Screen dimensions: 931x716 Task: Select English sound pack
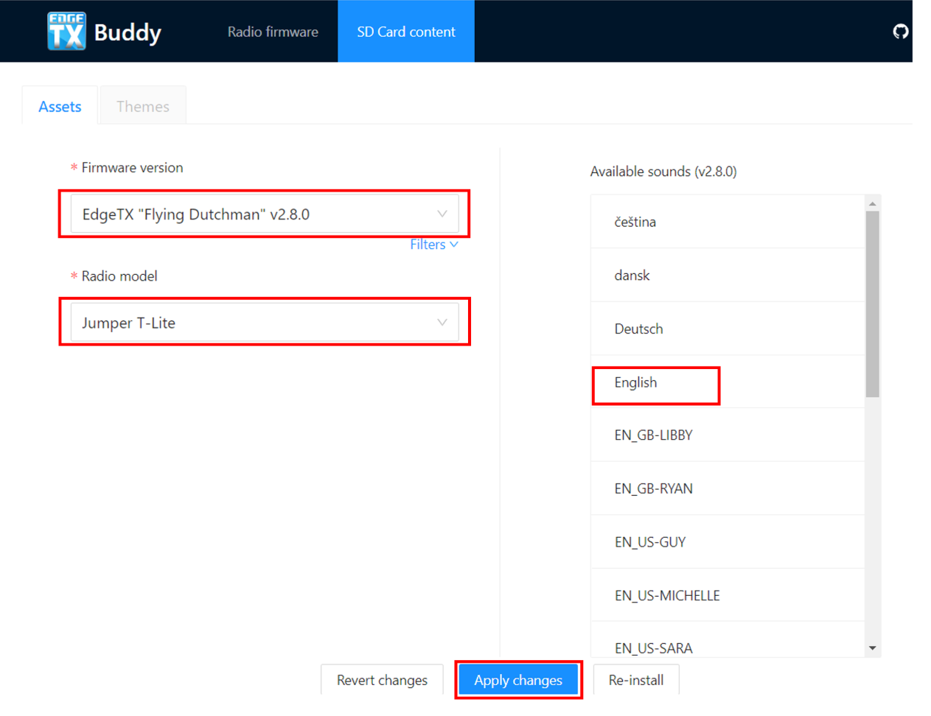pos(728,382)
